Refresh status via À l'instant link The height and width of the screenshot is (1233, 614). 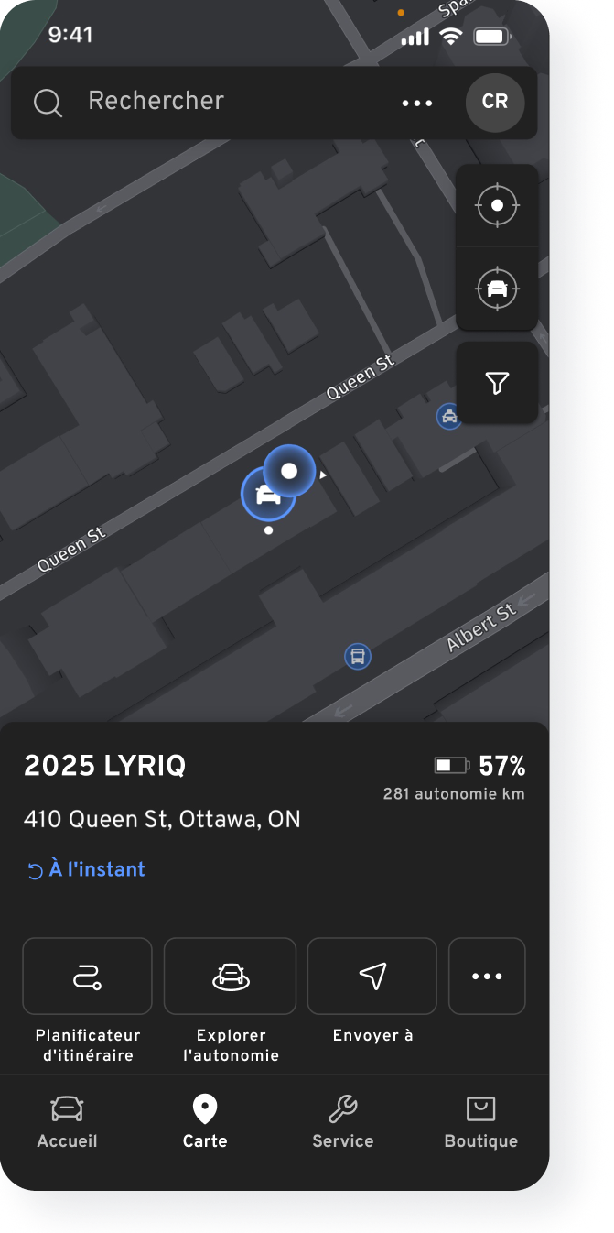tap(85, 868)
